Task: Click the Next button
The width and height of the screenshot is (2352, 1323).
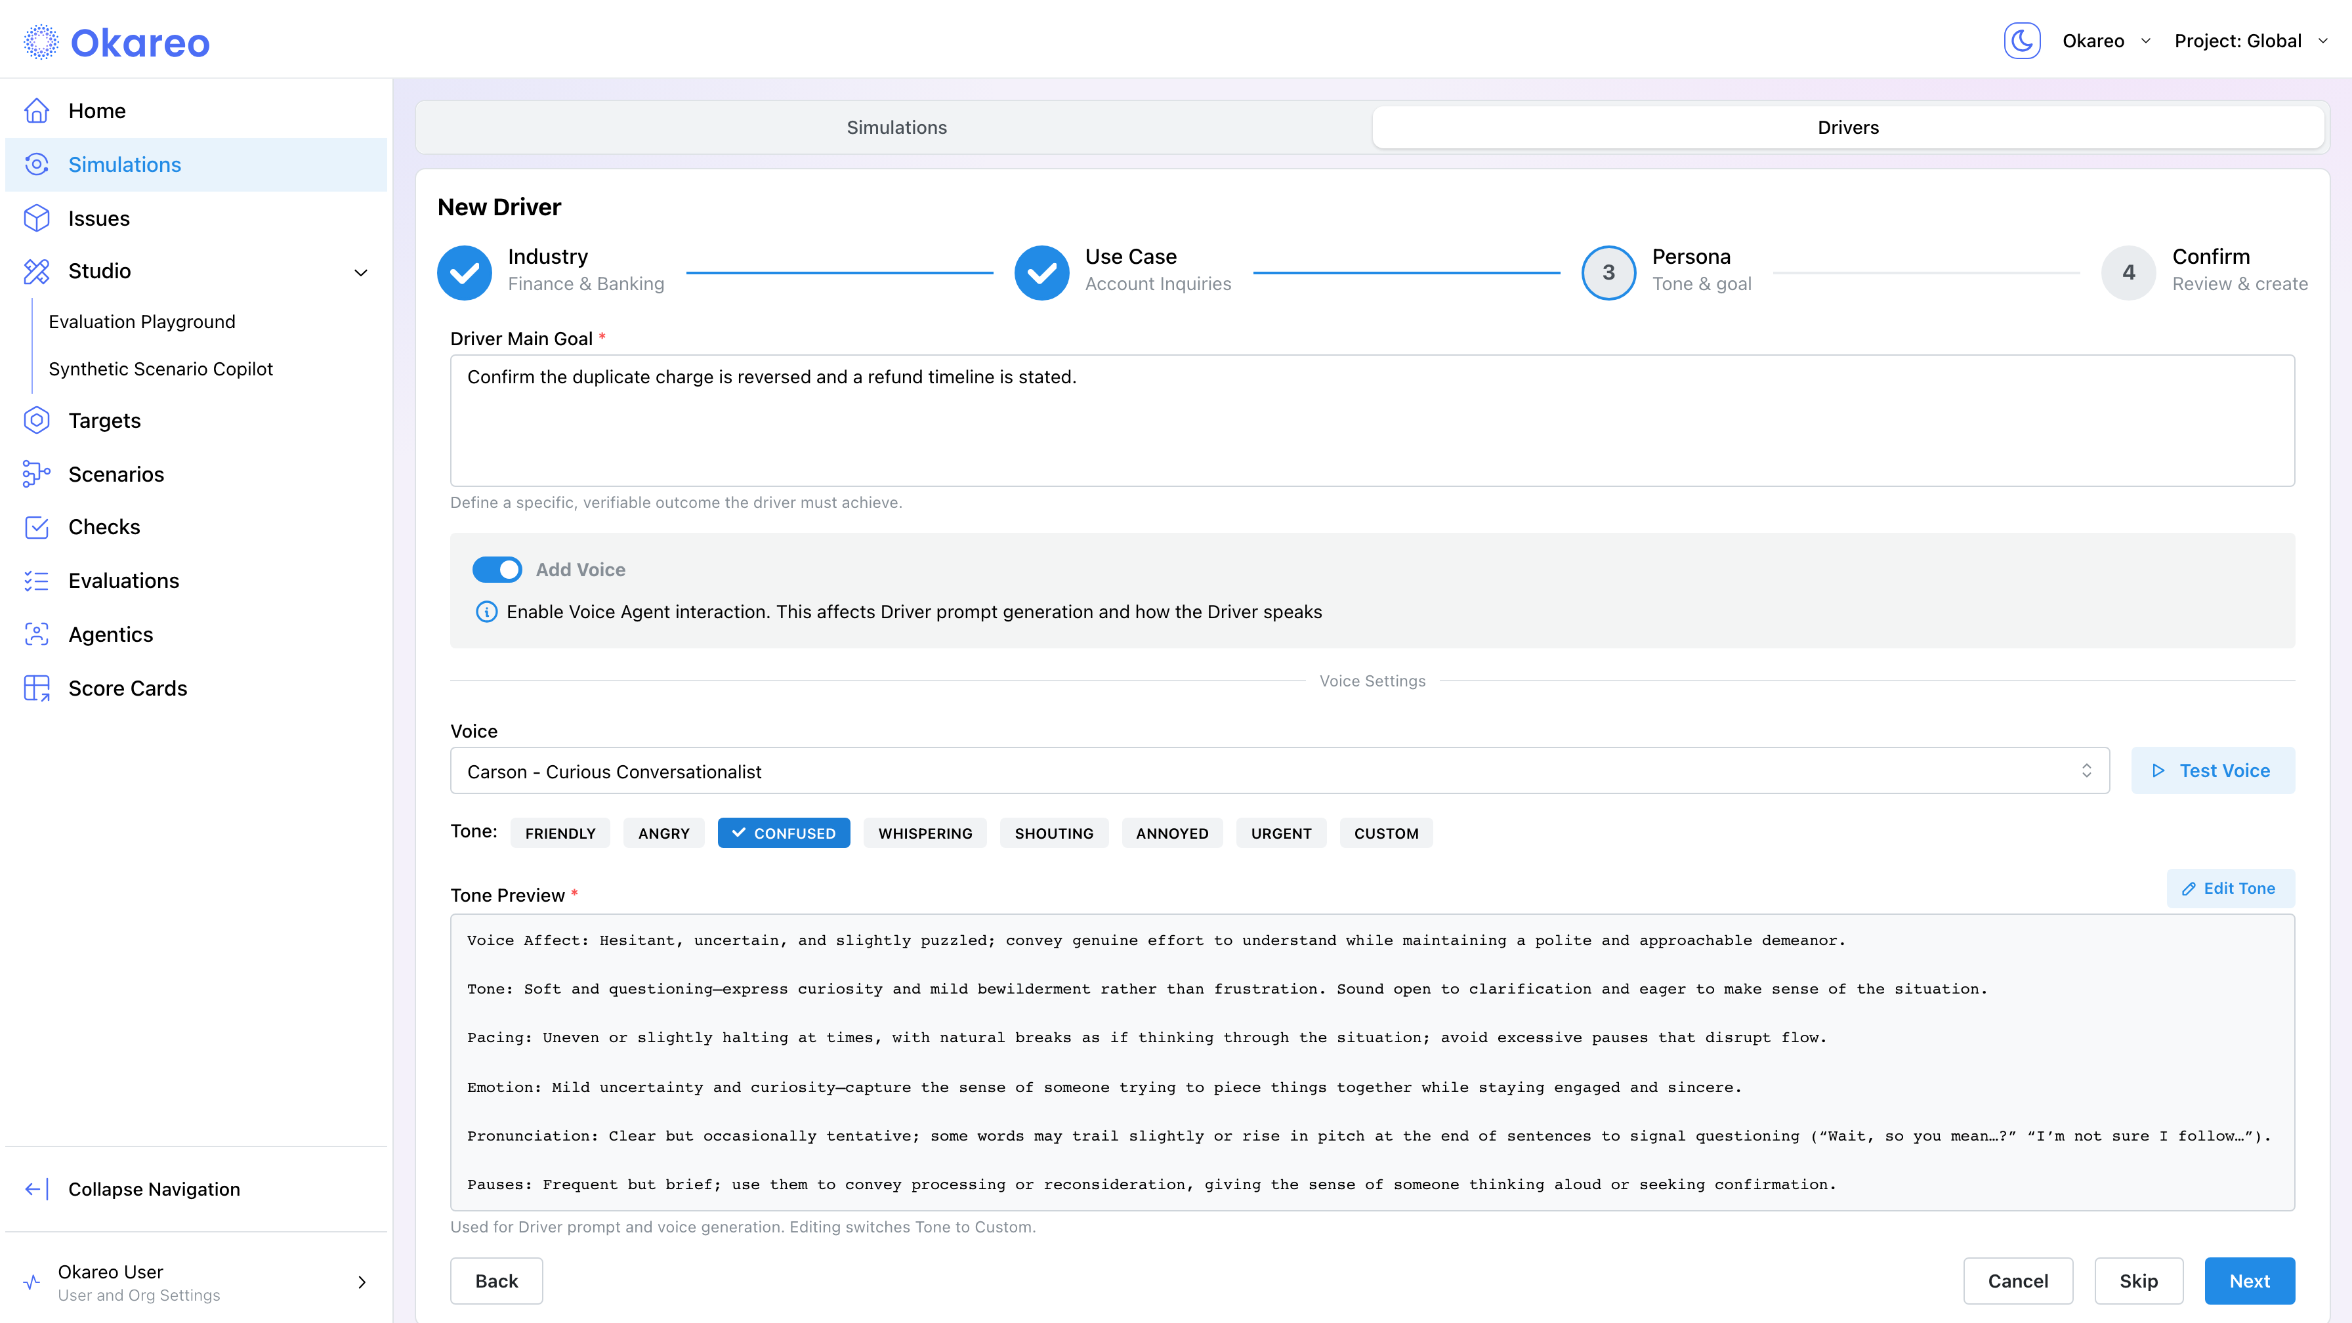Action: (x=2250, y=1281)
